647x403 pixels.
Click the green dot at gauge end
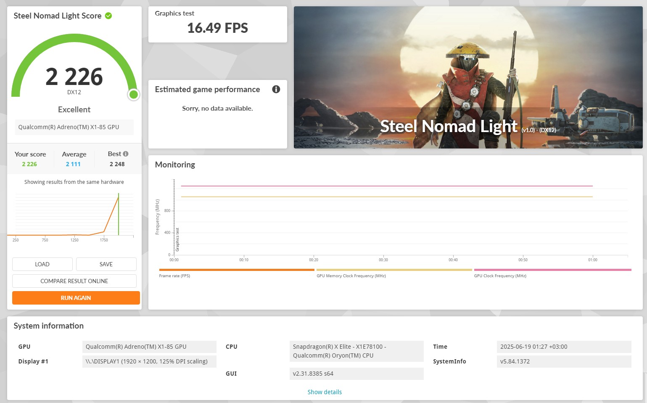(x=134, y=95)
